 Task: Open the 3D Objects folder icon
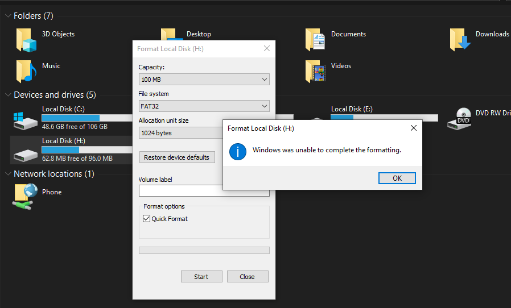pos(26,40)
